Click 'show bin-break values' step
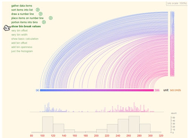The width and height of the screenshot is (189, 138). [x=26, y=27]
